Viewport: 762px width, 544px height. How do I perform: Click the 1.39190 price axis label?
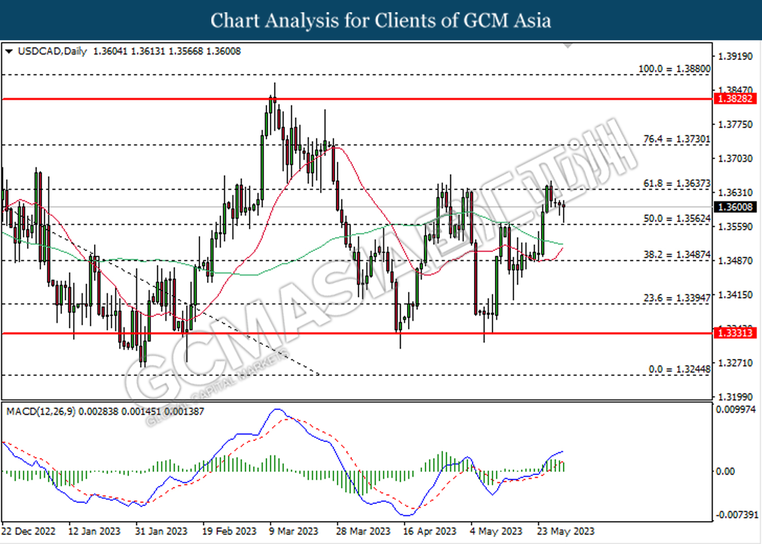735,56
